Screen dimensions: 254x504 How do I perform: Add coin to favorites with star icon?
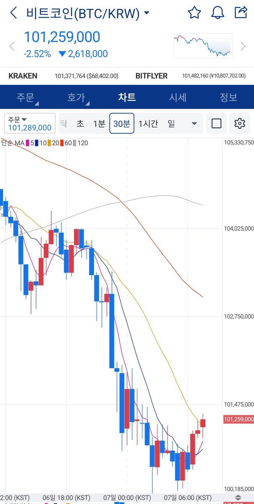click(194, 13)
